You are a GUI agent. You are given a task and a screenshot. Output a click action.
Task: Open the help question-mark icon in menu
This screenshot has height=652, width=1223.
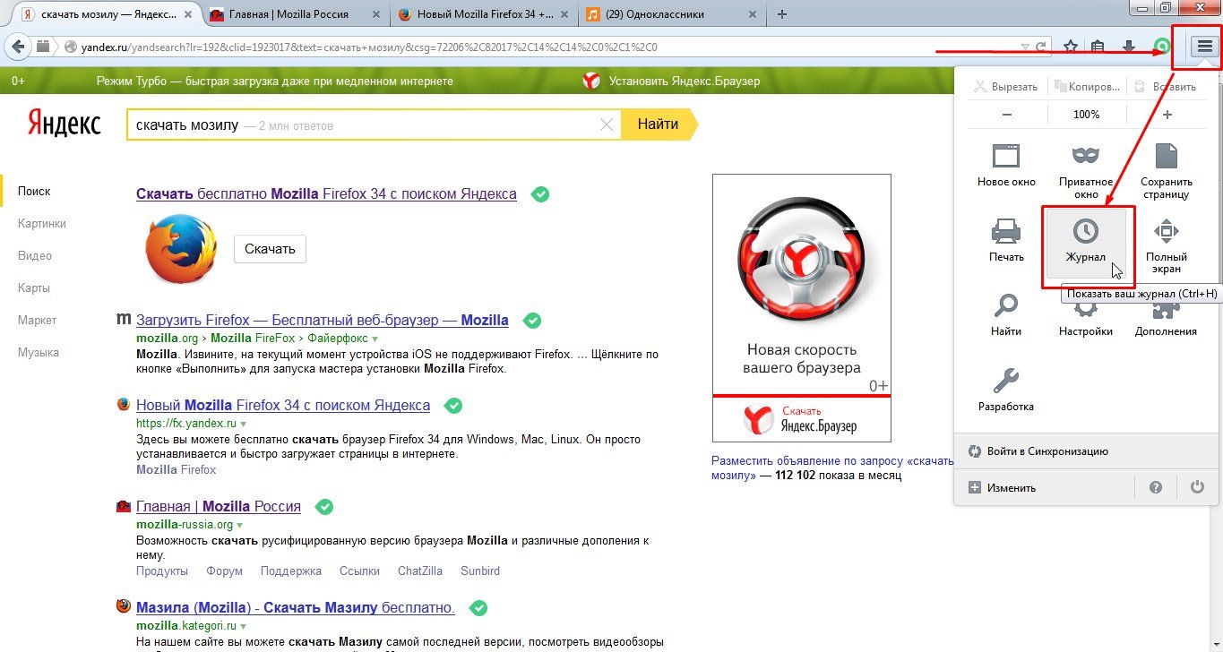pyautogui.click(x=1156, y=487)
